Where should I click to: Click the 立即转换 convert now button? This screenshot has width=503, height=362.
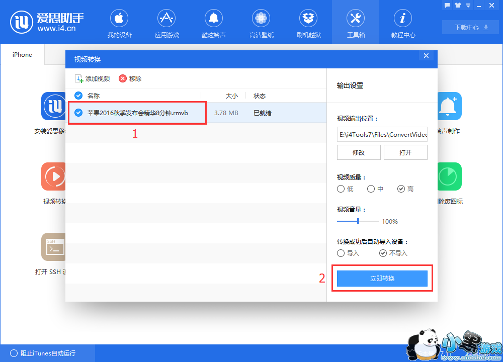pos(382,279)
